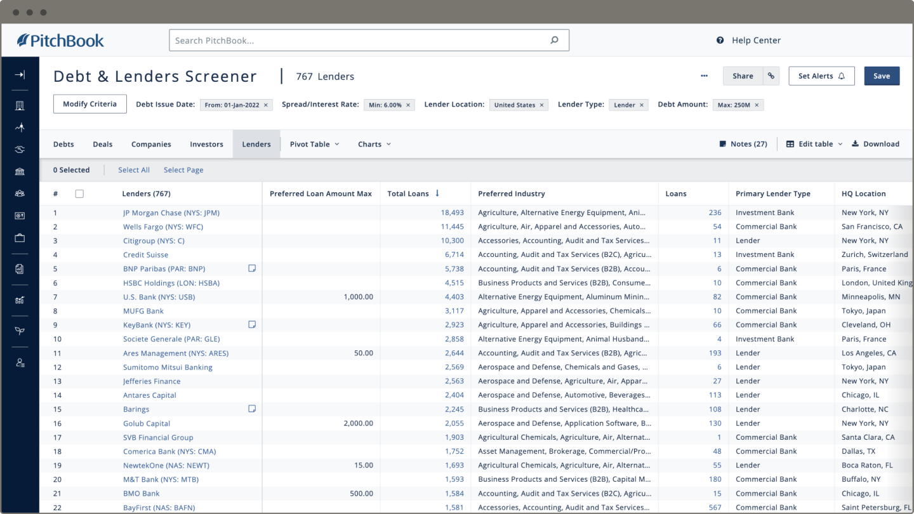Open the building icon in the sidebar
Screen dimensions: 914x514
click(x=20, y=105)
